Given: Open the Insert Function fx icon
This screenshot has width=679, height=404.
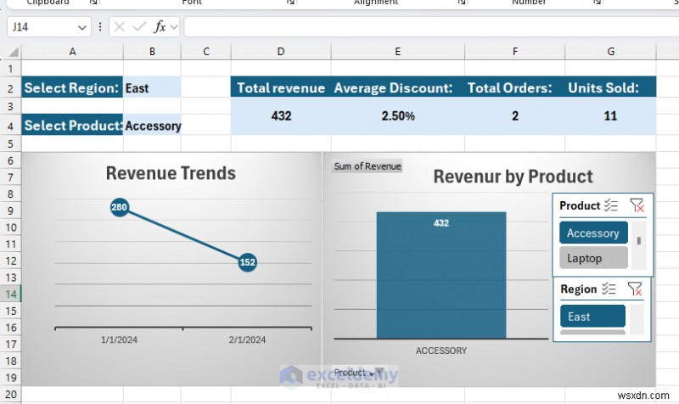Looking at the screenshot, I should [160, 27].
